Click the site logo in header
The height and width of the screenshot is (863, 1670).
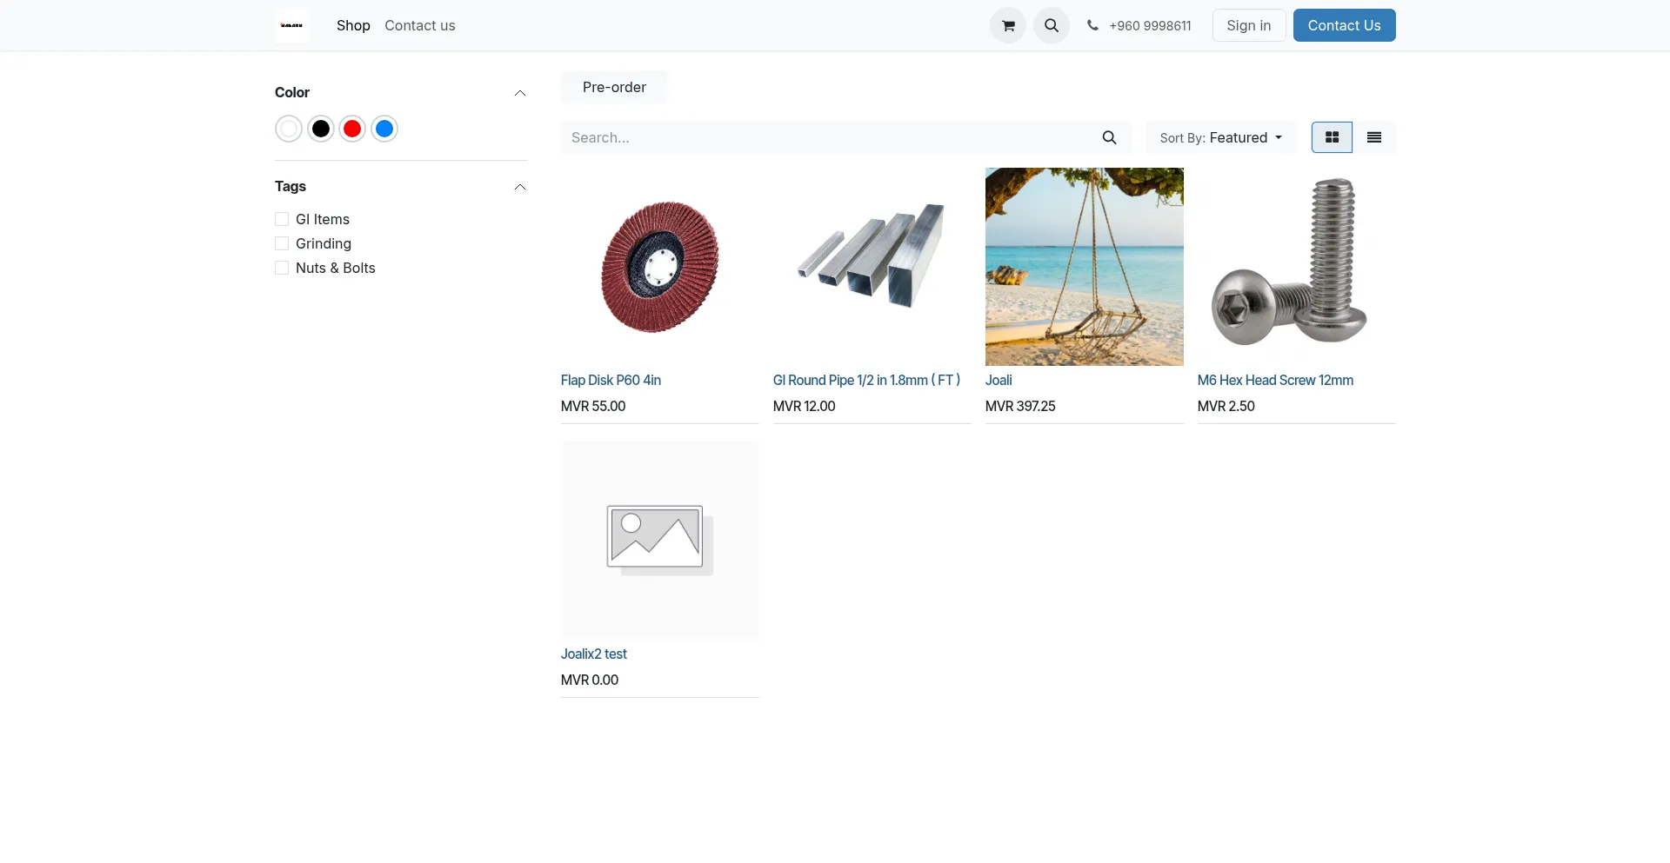291,25
